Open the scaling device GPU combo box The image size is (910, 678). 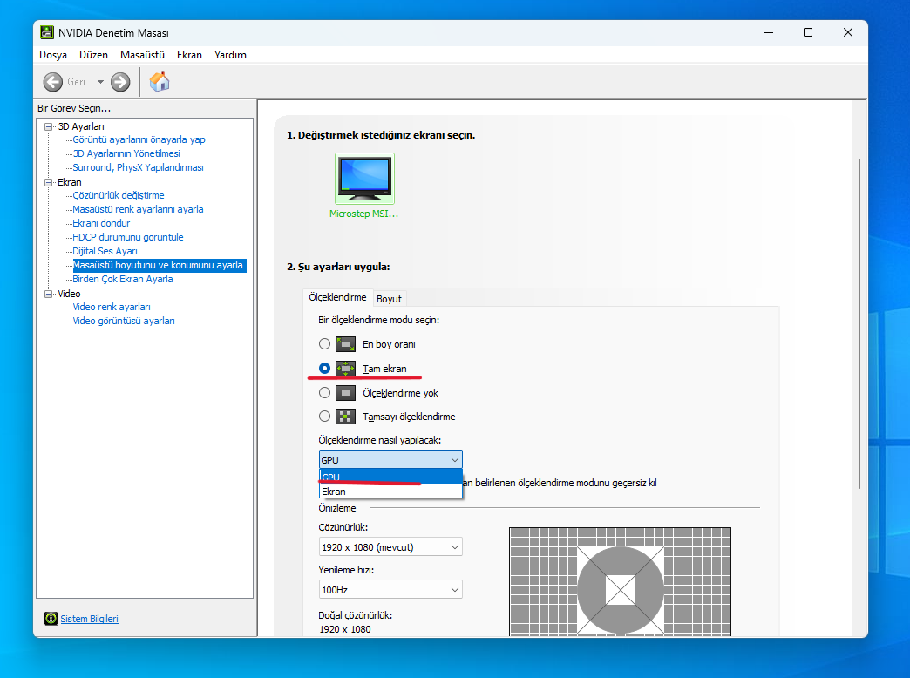(x=390, y=460)
